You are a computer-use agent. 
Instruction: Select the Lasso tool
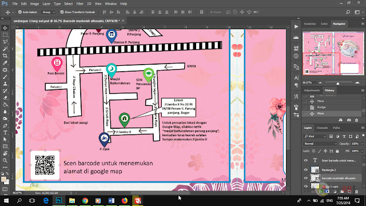click(x=5, y=42)
